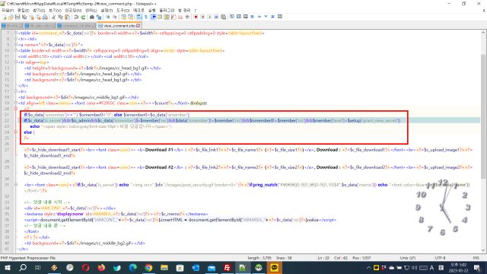Open the 파일 (File) menu
The image size is (487, 274).
click(7, 10)
